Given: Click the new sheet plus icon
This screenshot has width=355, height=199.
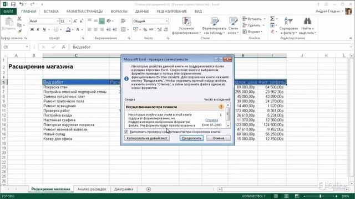Looking at the screenshot, I should (149, 189).
